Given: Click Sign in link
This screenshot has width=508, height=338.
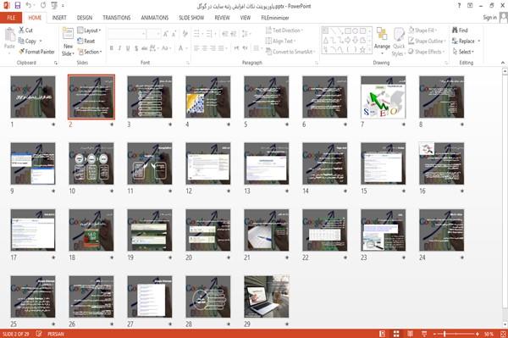Looking at the screenshot, I should coord(489,18).
